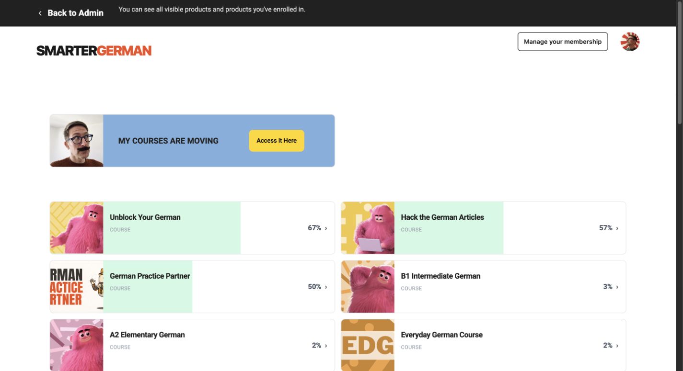Open B1 Intermediate German thumbnail

pyautogui.click(x=368, y=287)
